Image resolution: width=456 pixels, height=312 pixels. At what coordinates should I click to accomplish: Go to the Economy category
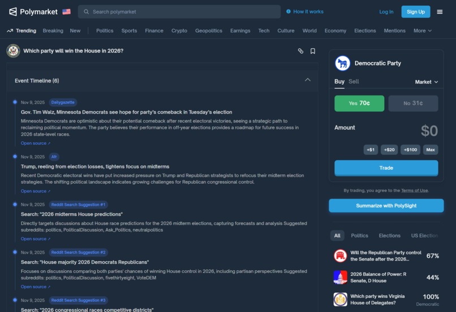click(x=335, y=31)
